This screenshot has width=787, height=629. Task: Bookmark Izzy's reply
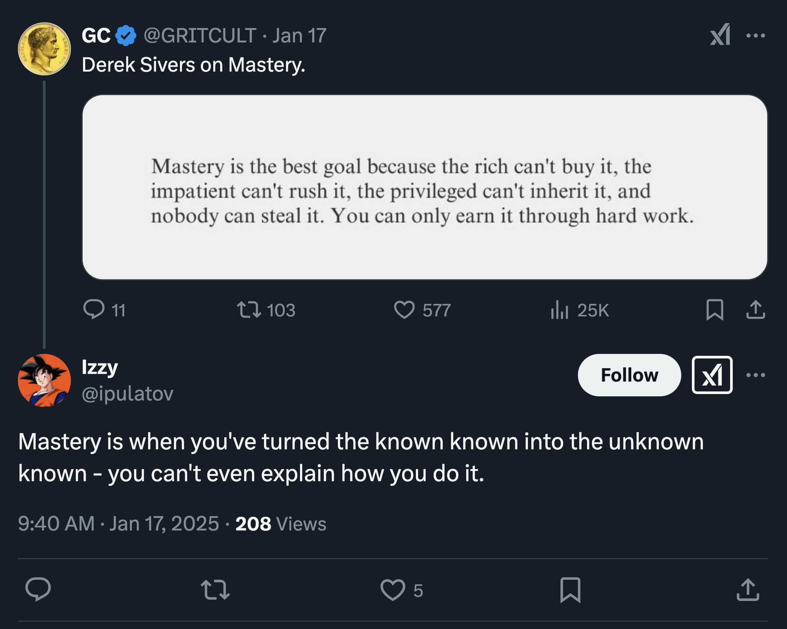click(x=570, y=589)
